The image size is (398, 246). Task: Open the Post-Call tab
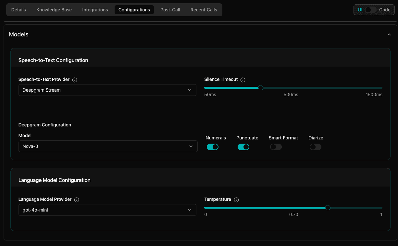[x=170, y=10]
